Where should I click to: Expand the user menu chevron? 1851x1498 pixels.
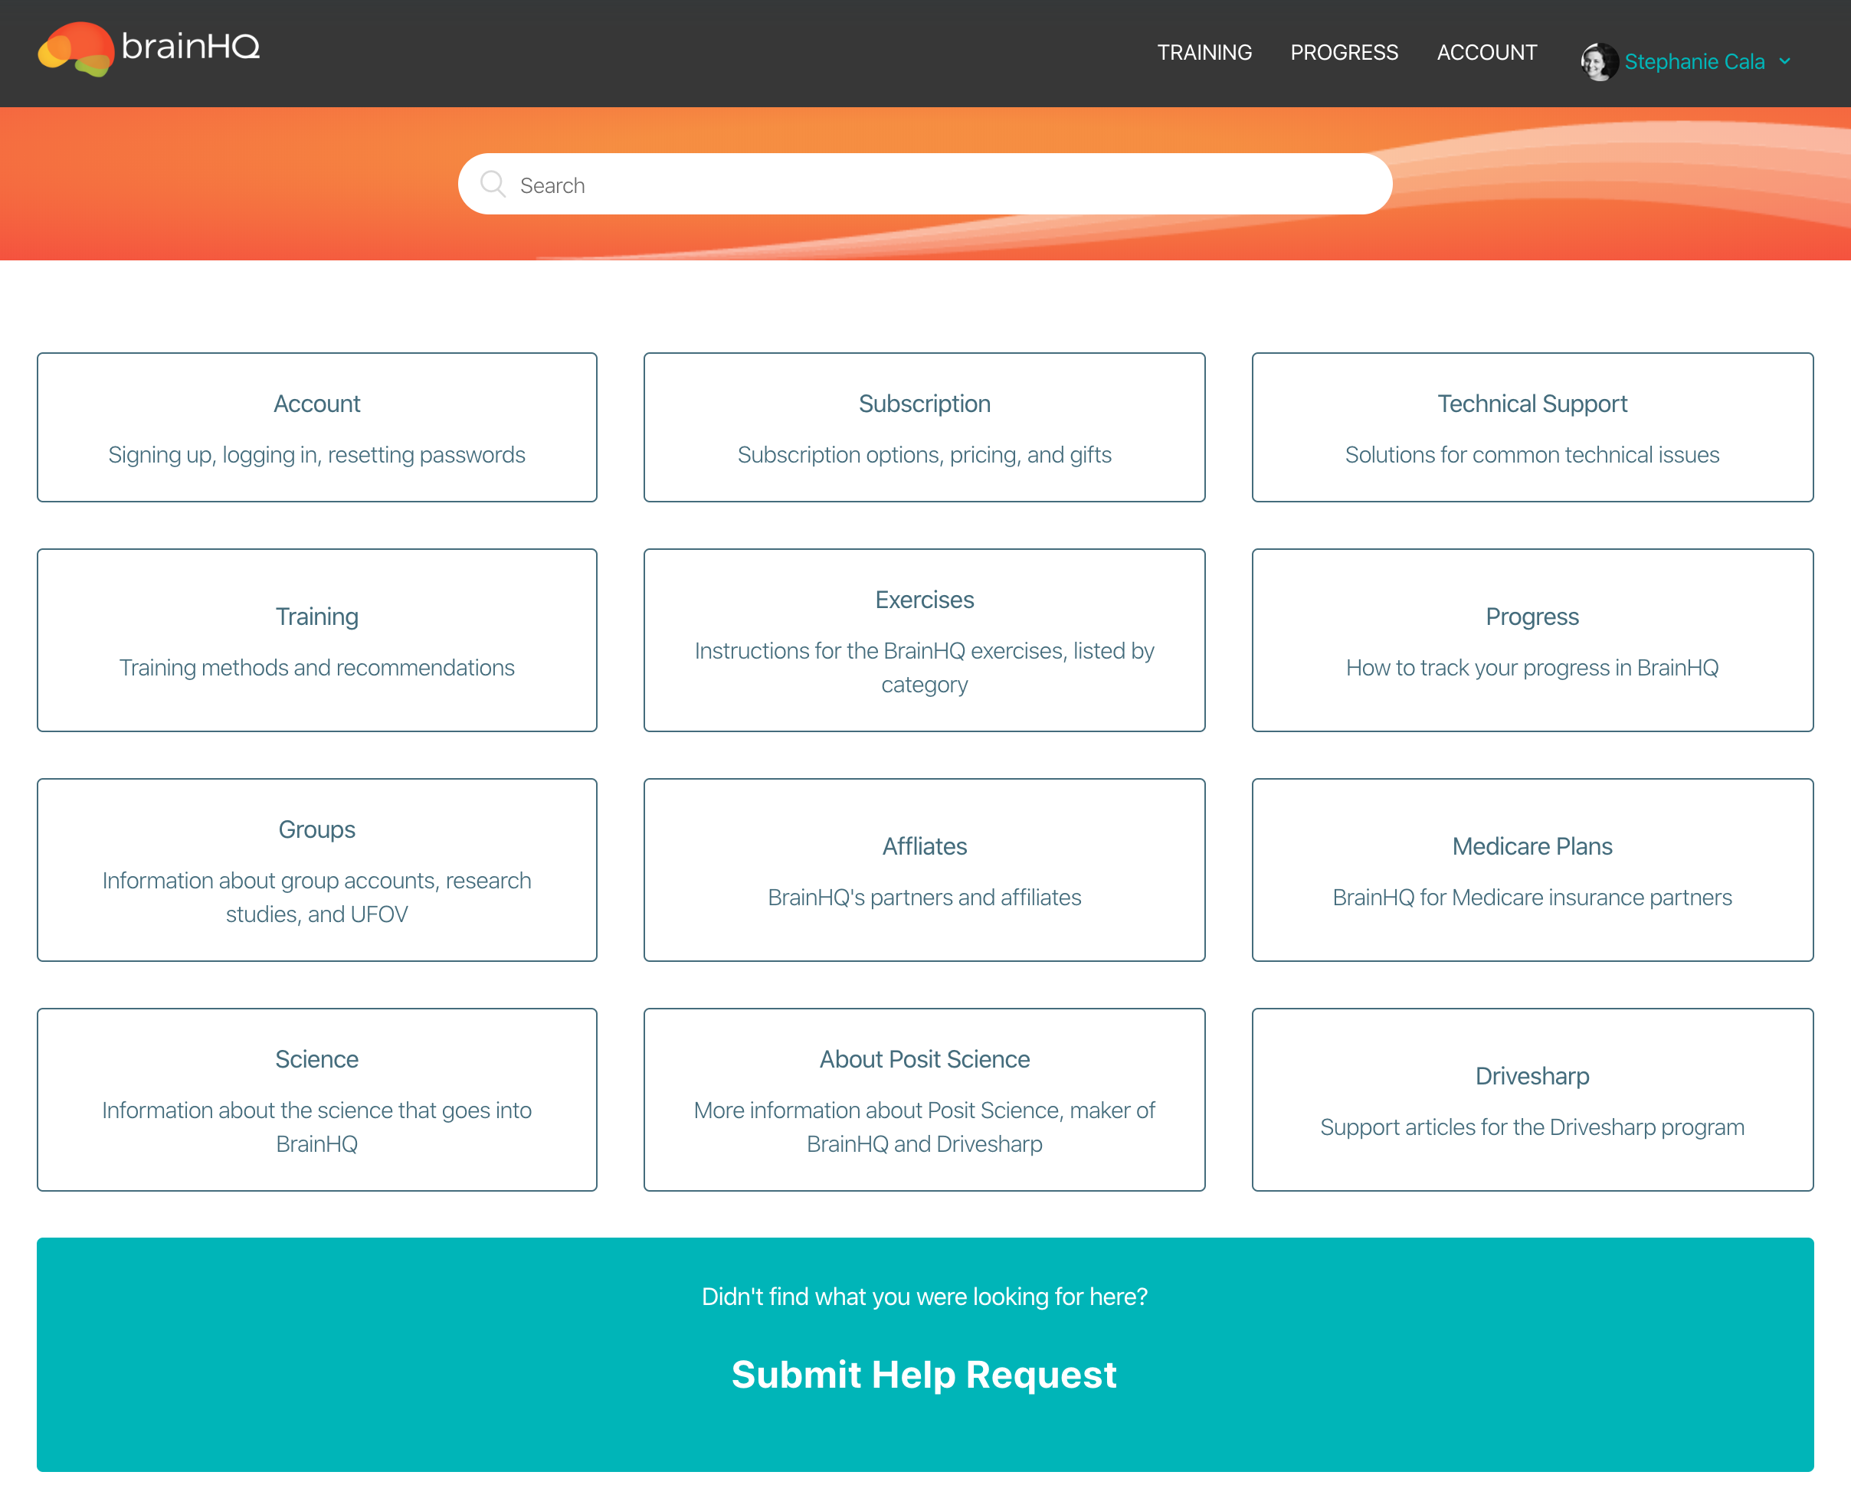(1784, 61)
